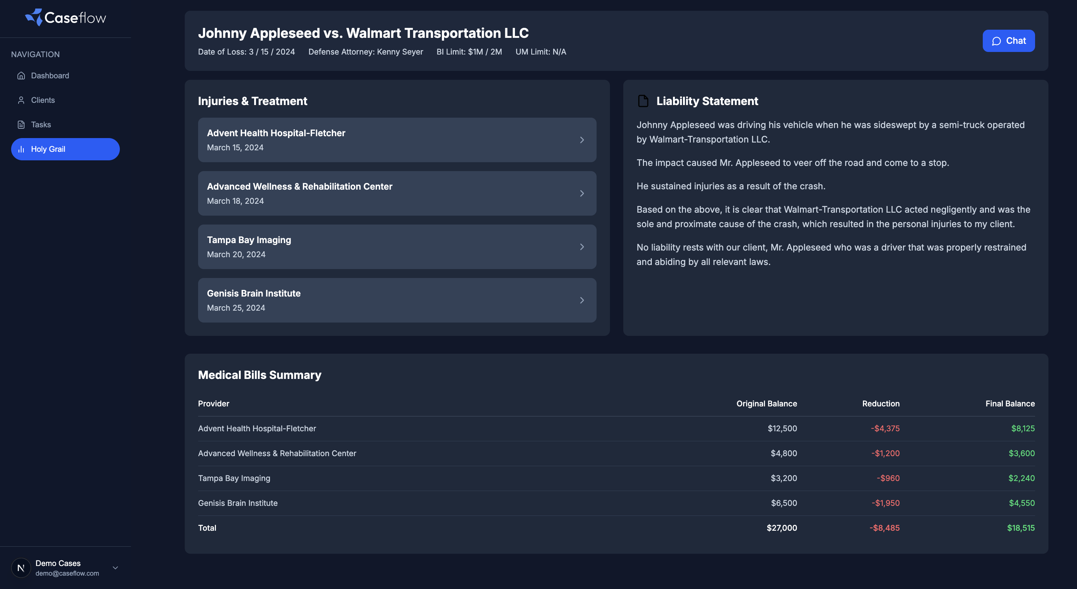The width and height of the screenshot is (1077, 589).
Task: Click the $8,125 final balance
Action: click(1022, 428)
